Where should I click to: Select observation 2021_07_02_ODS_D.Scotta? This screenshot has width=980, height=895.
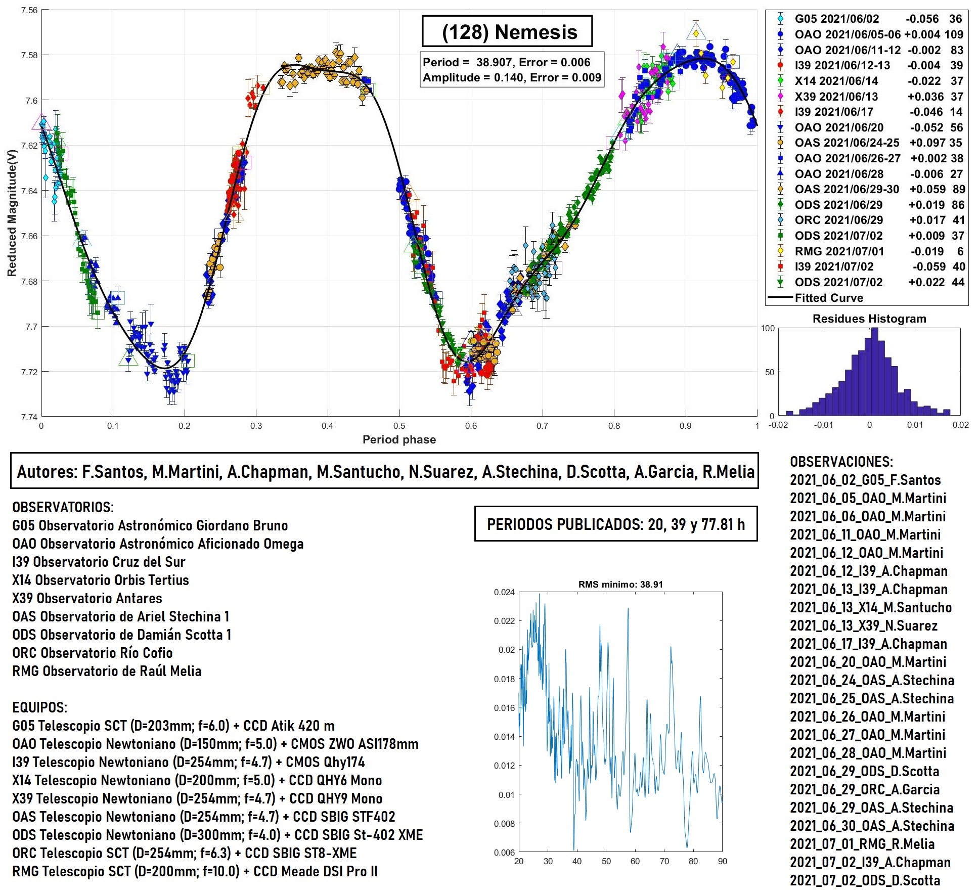coord(865,880)
